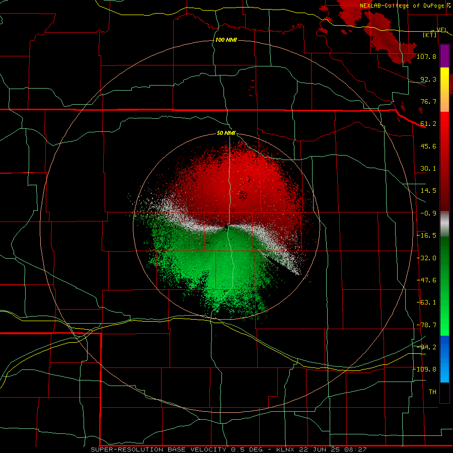This screenshot has height=453, width=453.
Task: Click the [KT] units label
Action: point(430,35)
